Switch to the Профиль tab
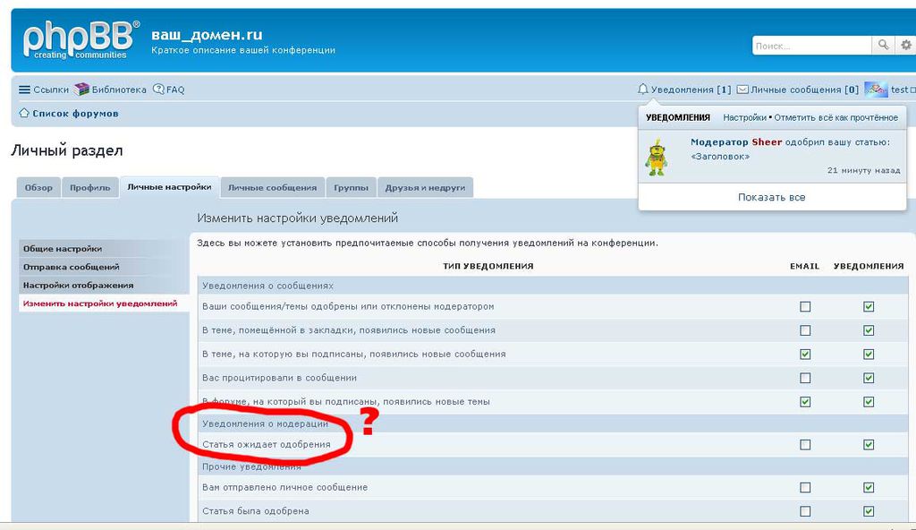 click(90, 188)
